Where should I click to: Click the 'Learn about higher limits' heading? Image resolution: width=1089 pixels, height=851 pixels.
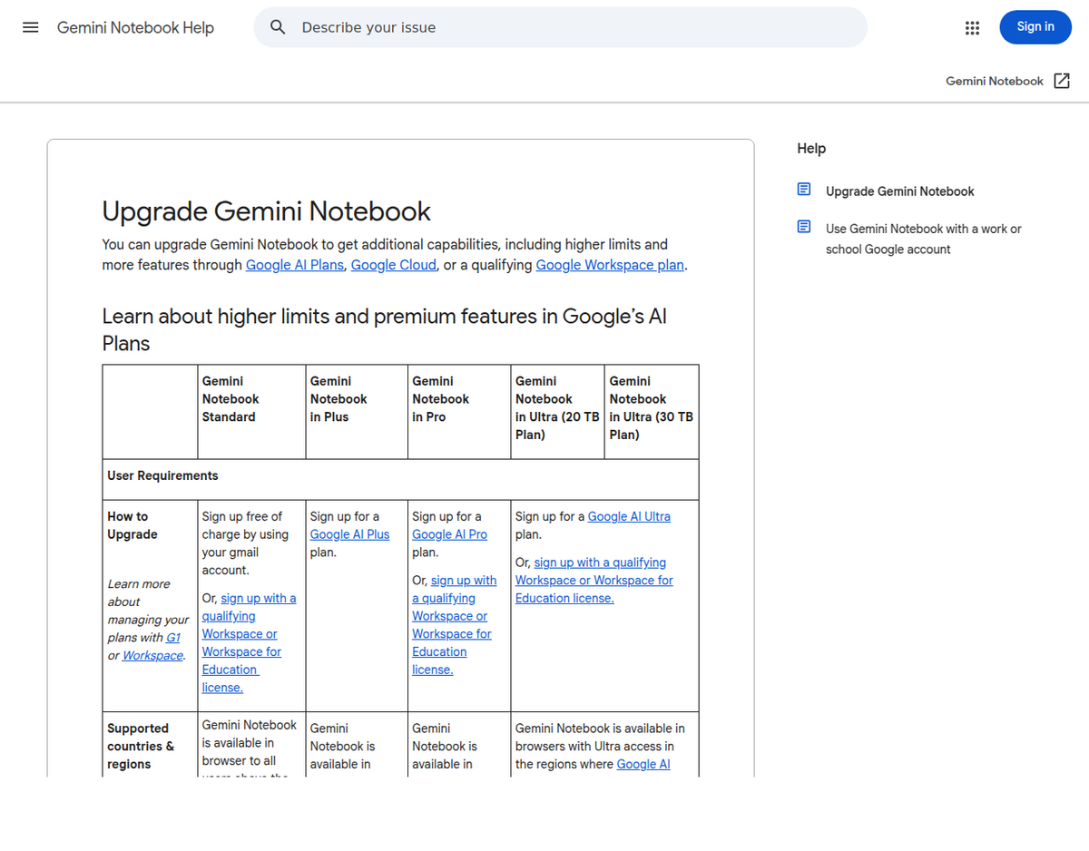click(385, 329)
